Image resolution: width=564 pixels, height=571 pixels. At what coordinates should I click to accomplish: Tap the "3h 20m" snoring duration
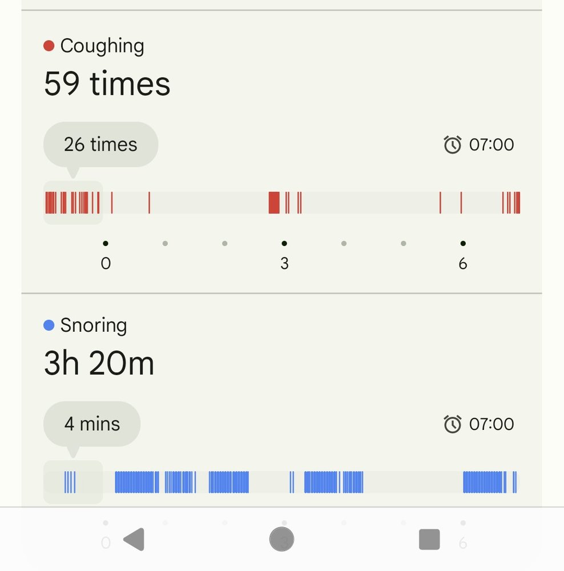pos(99,363)
